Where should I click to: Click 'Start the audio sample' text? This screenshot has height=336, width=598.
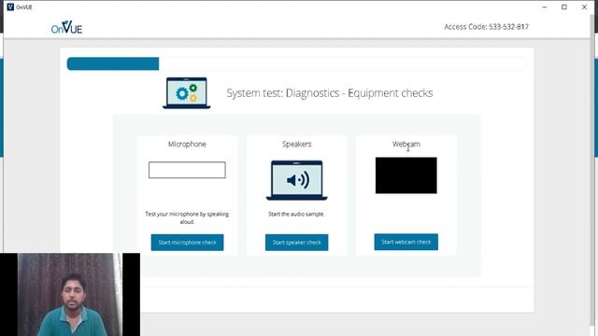pos(296,214)
